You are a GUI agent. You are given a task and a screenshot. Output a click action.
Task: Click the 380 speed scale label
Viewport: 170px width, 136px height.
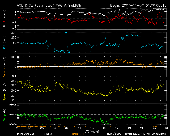pyautogui.click(x=14, y=81)
